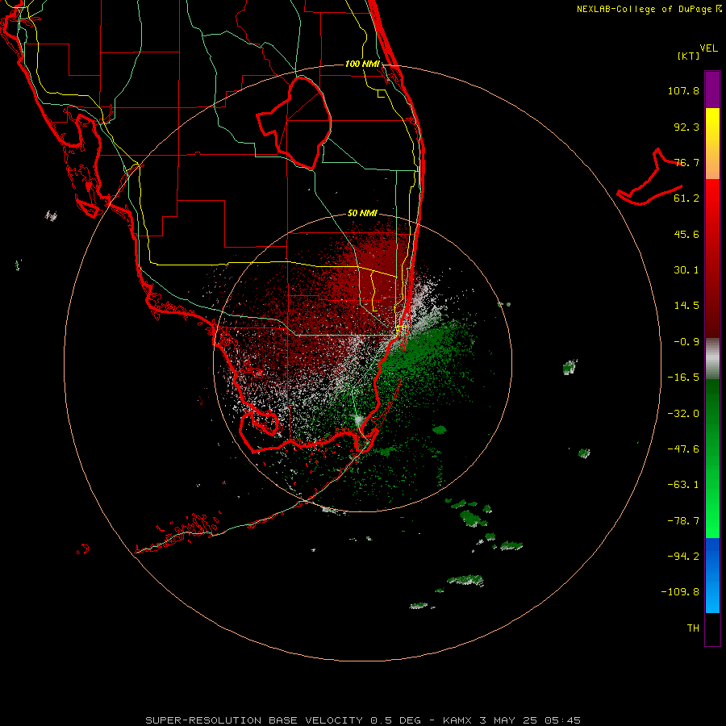Screen dimensions: 726x726
Task: Click the KAMX radar site at the ring center
Action: pos(362,363)
